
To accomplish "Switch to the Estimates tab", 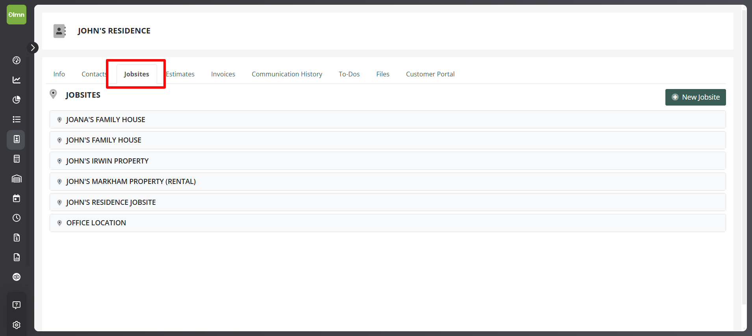I will click(180, 74).
